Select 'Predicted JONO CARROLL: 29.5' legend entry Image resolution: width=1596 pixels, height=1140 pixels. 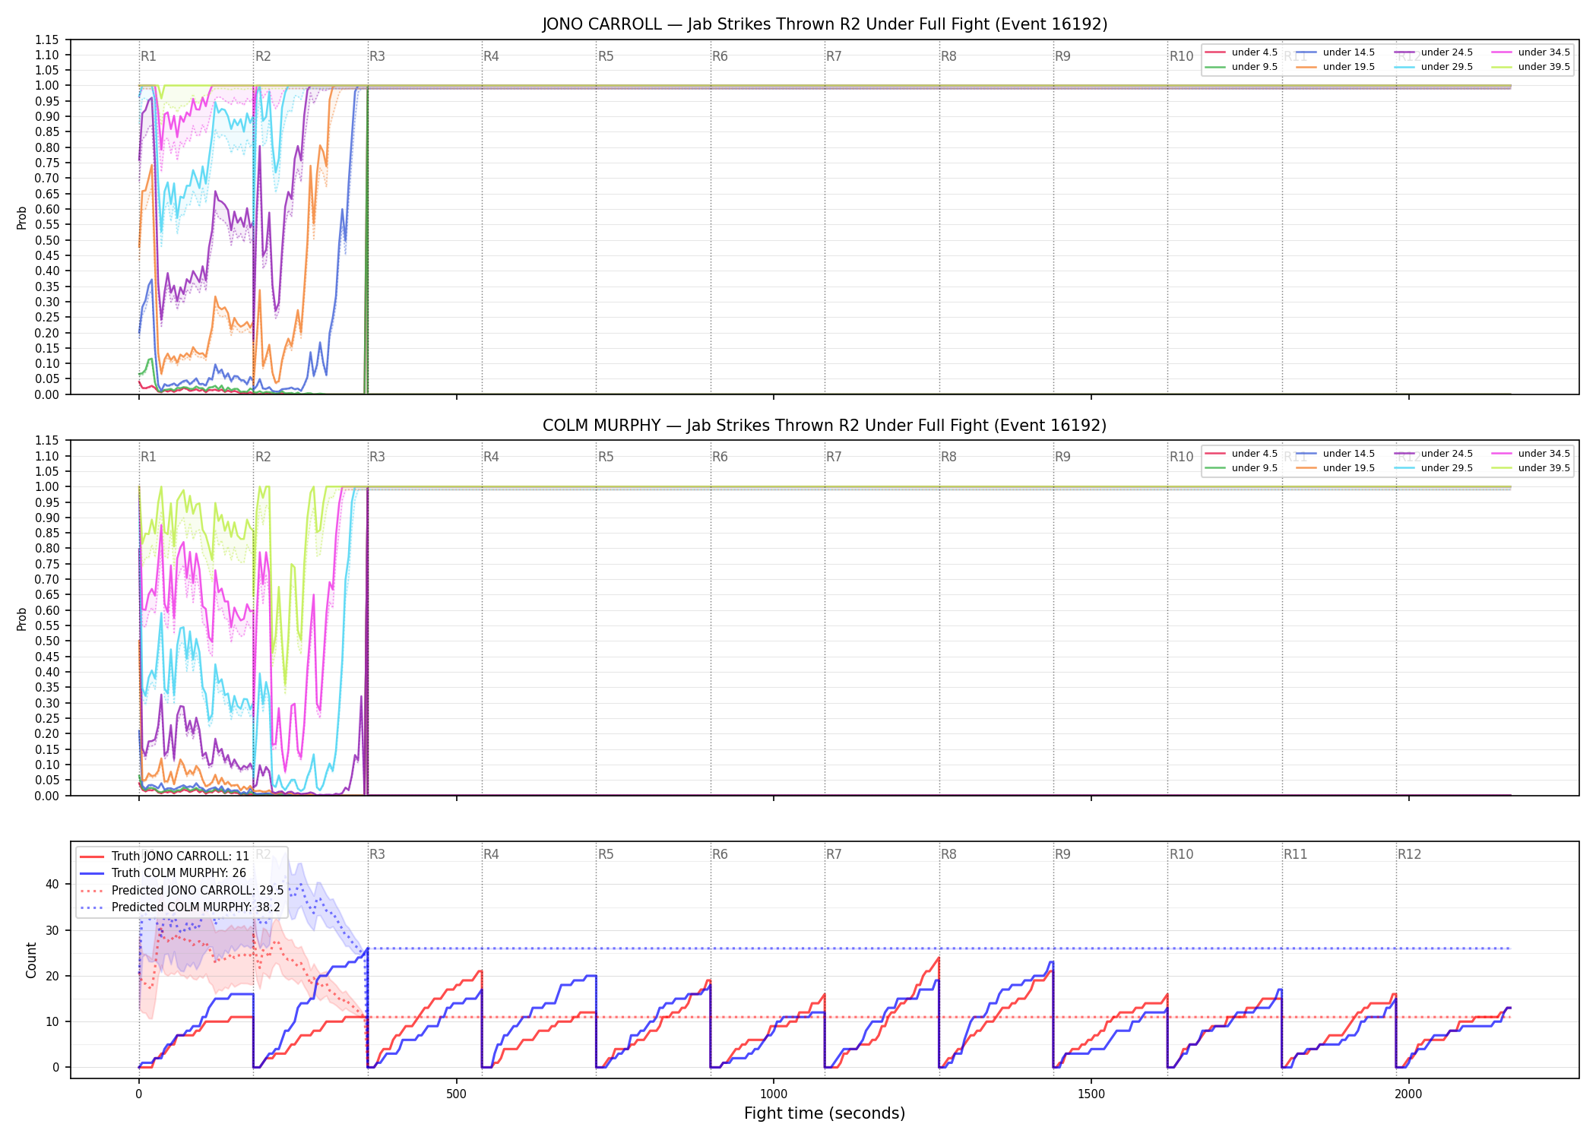(182, 891)
